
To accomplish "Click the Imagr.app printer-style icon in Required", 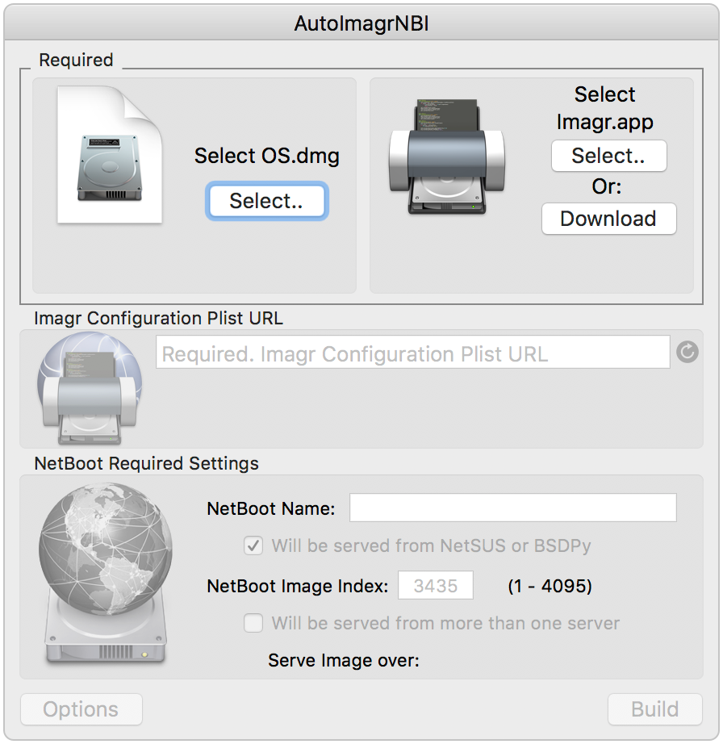I will [x=447, y=157].
